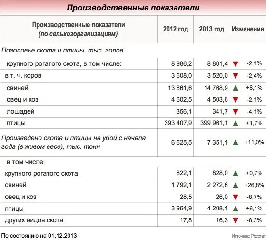Click the value 28,5
Viewport: 266px width, 240px height.
(186, 197)
